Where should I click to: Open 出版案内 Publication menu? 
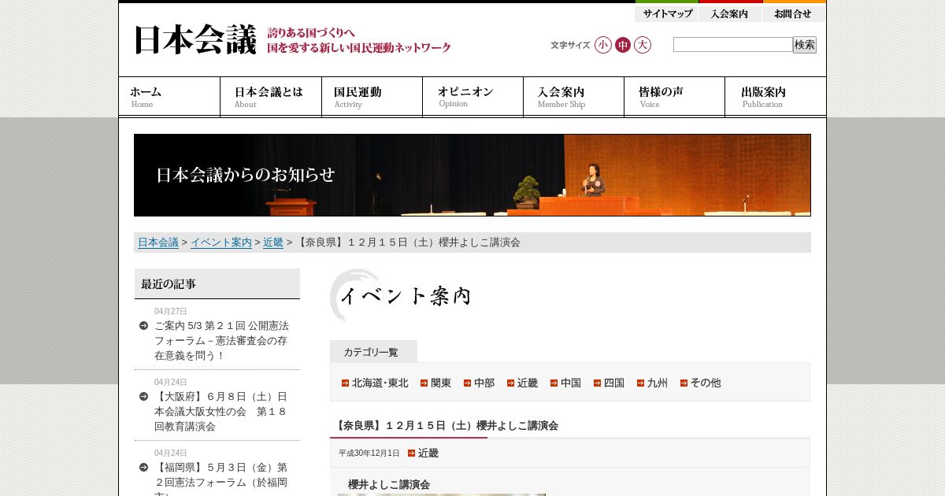(x=776, y=97)
